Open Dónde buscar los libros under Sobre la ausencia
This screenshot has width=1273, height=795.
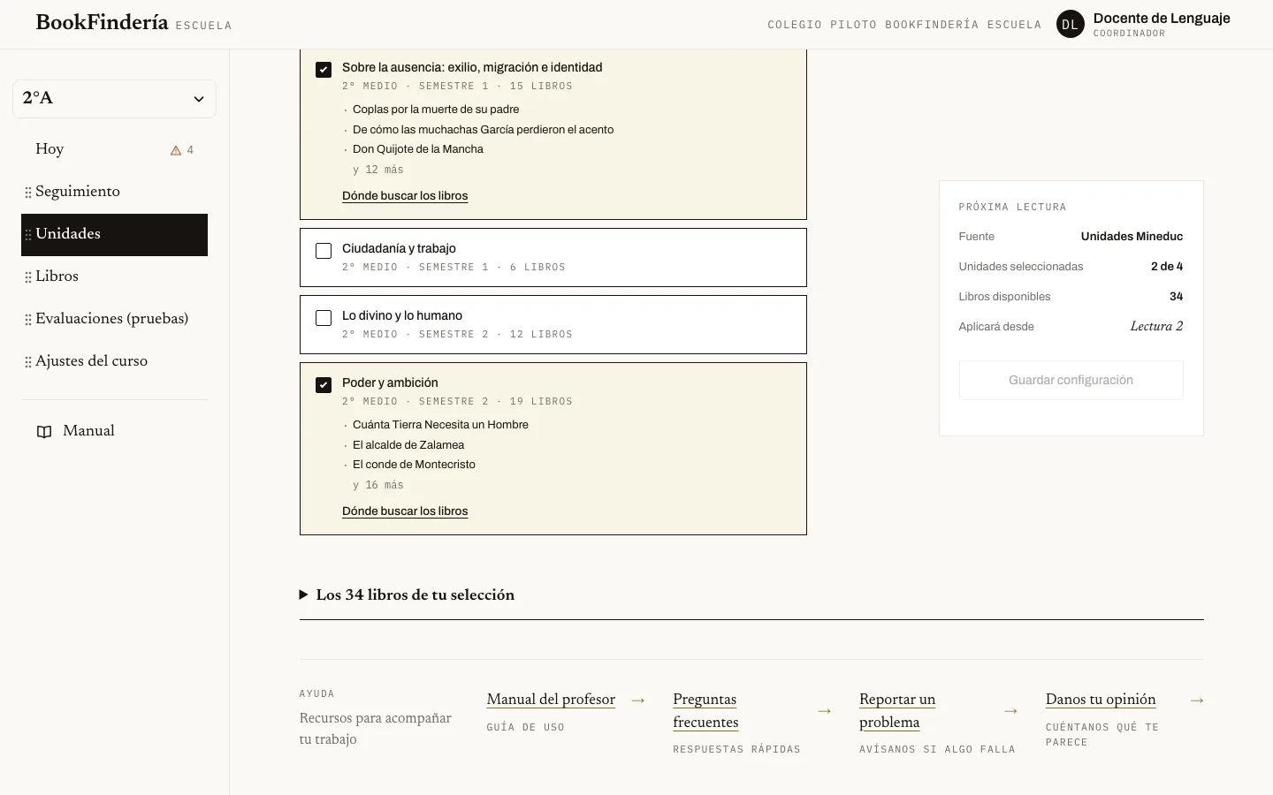(x=405, y=196)
